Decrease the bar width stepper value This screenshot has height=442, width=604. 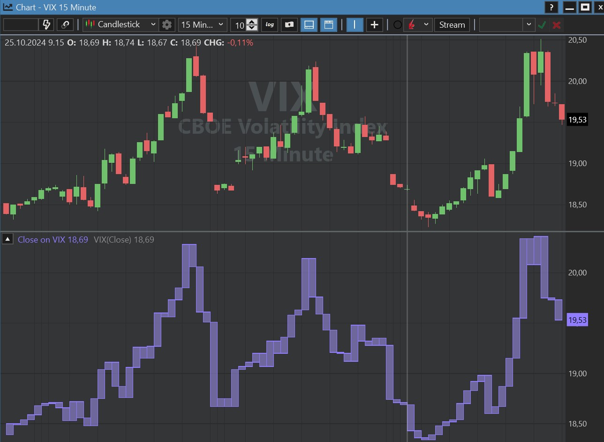[252, 28]
